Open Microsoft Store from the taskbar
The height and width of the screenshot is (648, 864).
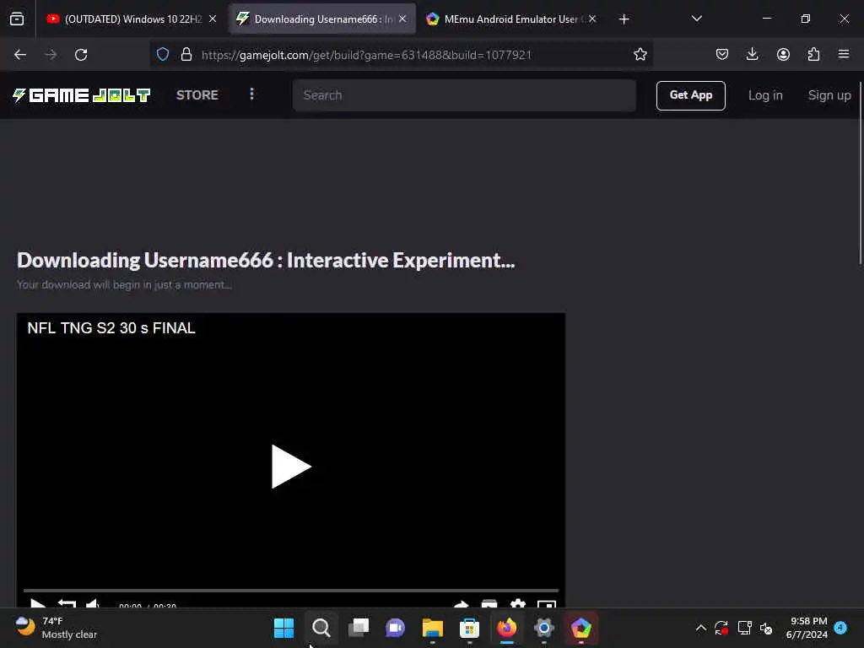coord(469,628)
